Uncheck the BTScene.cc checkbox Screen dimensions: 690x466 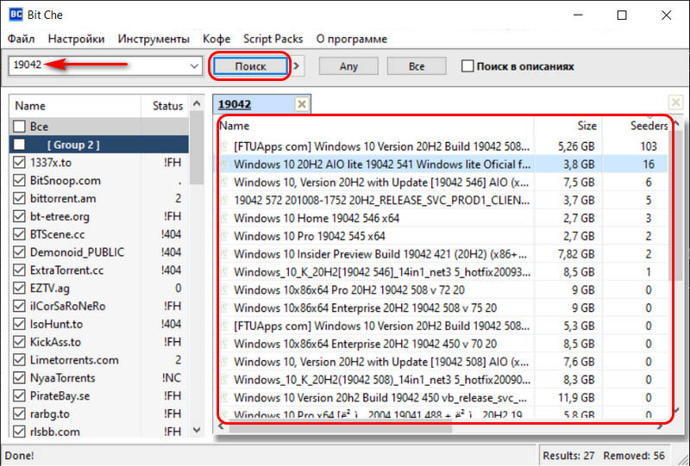(x=19, y=234)
